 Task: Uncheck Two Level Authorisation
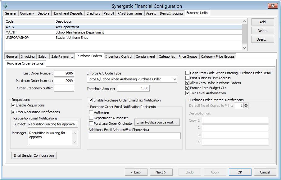[x=187, y=93]
